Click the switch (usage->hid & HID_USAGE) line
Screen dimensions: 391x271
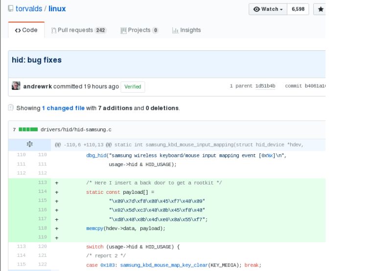(133, 247)
